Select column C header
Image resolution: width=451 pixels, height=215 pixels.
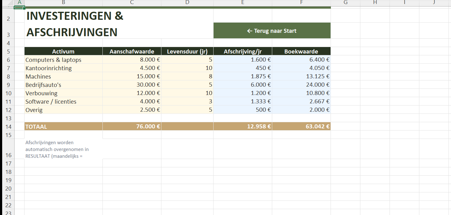click(x=132, y=2)
